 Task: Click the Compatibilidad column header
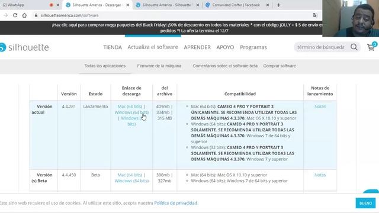coord(240,93)
